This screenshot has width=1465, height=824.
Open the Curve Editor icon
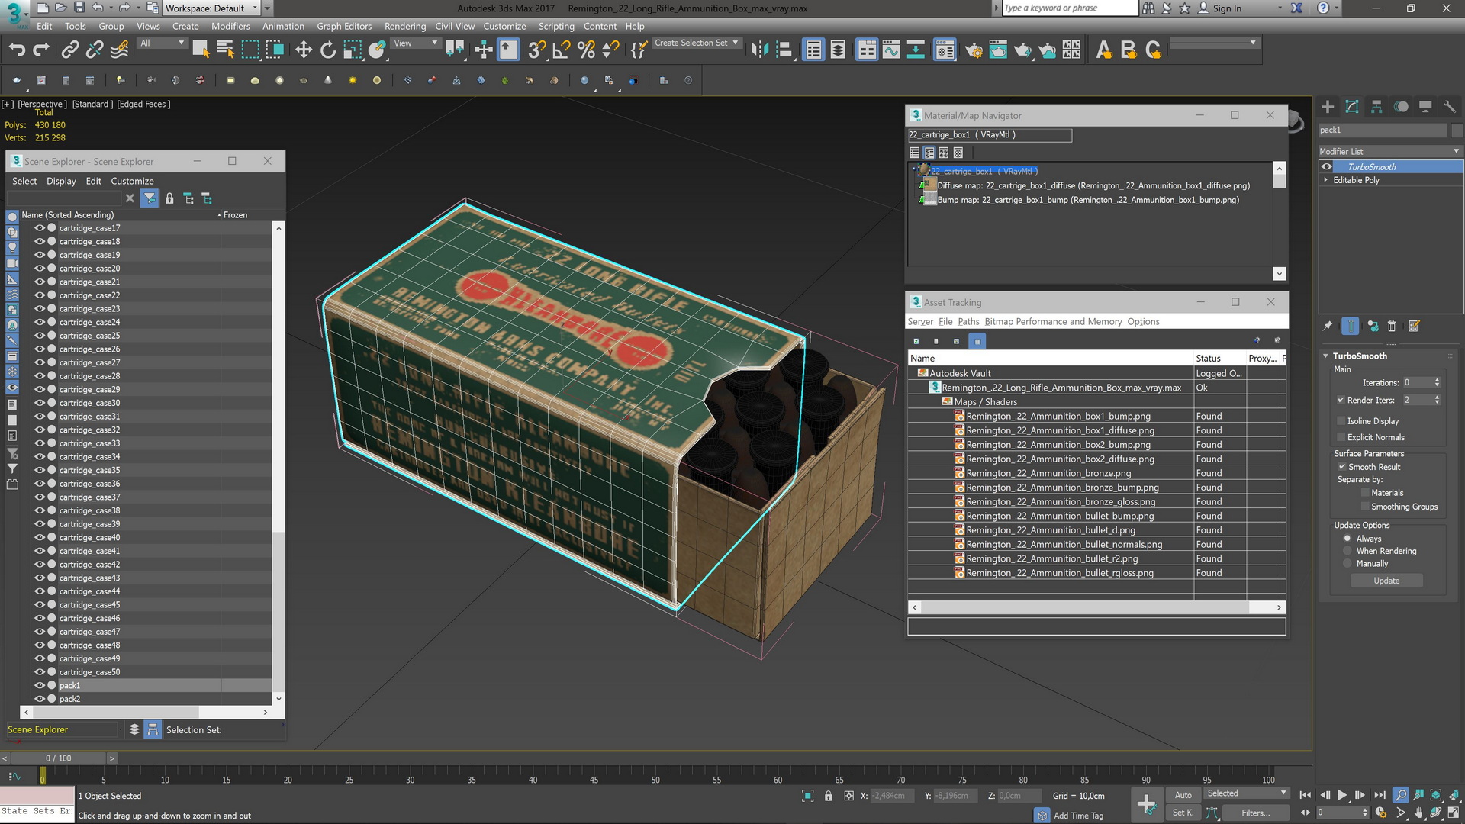[x=891, y=50]
